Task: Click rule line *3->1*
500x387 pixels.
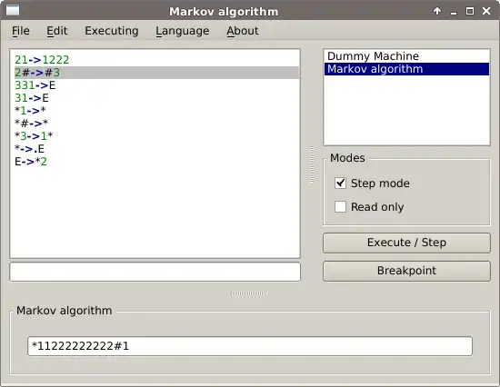Action: tap(34, 136)
